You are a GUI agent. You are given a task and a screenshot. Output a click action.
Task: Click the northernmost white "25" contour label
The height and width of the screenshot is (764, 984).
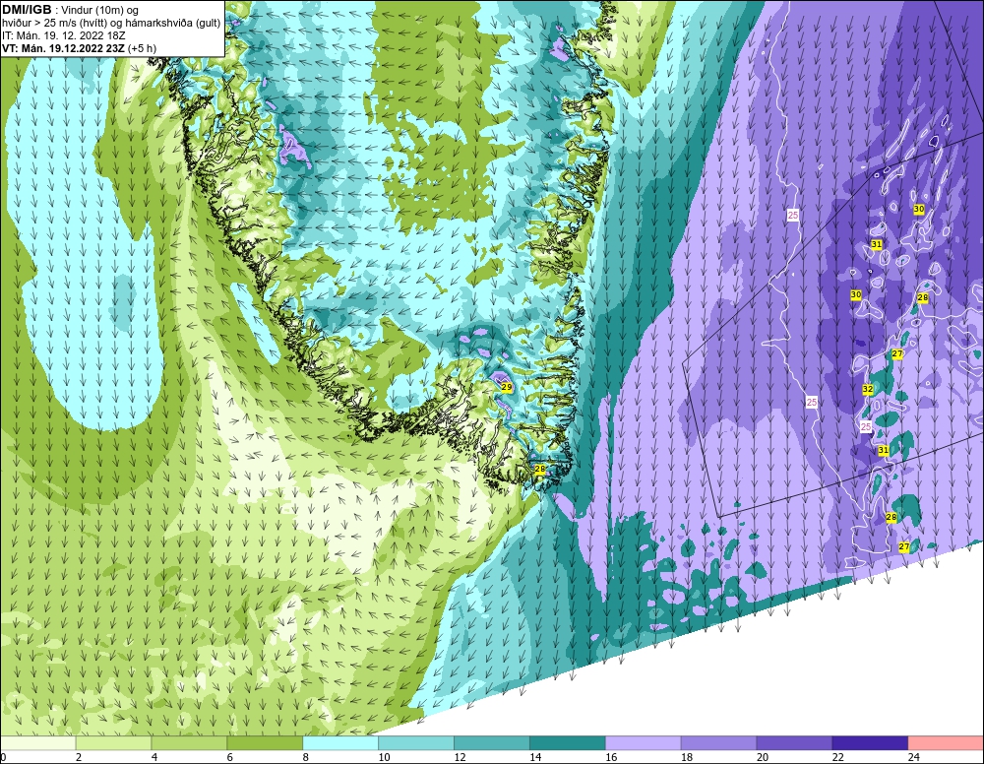click(792, 215)
